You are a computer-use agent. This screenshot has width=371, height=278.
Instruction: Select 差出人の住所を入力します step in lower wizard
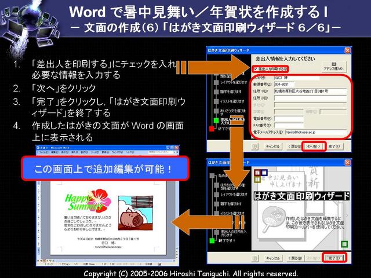click(x=234, y=233)
